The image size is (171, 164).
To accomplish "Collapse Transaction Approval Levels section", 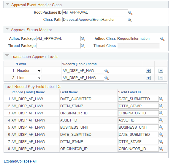I will (x=7, y=56).
